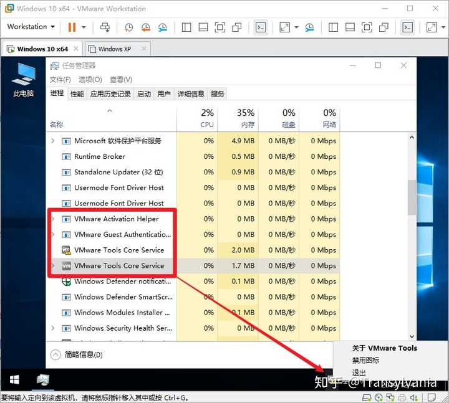Switch to the 服务 tab
Image resolution: width=449 pixels, height=403 pixels.
coord(218,94)
